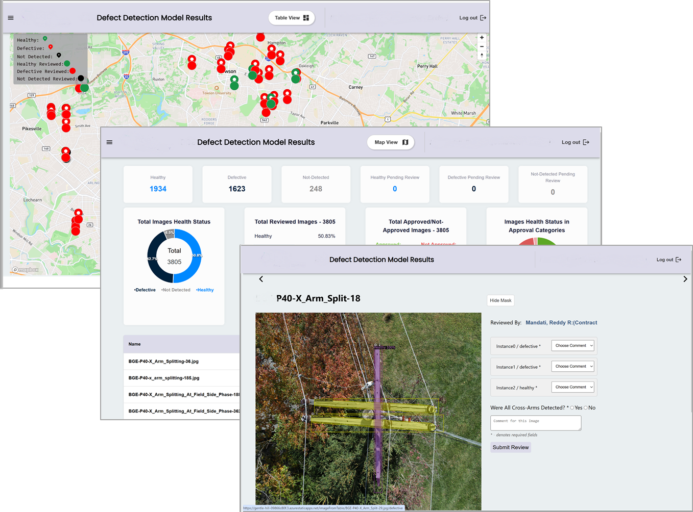Zoom in on the map
The image size is (693, 512).
482,38
